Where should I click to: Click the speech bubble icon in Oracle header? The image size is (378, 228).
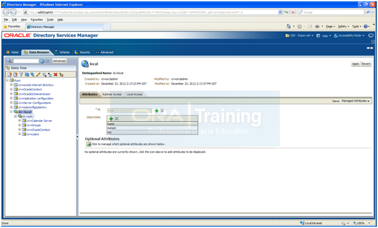[x=371, y=35]
